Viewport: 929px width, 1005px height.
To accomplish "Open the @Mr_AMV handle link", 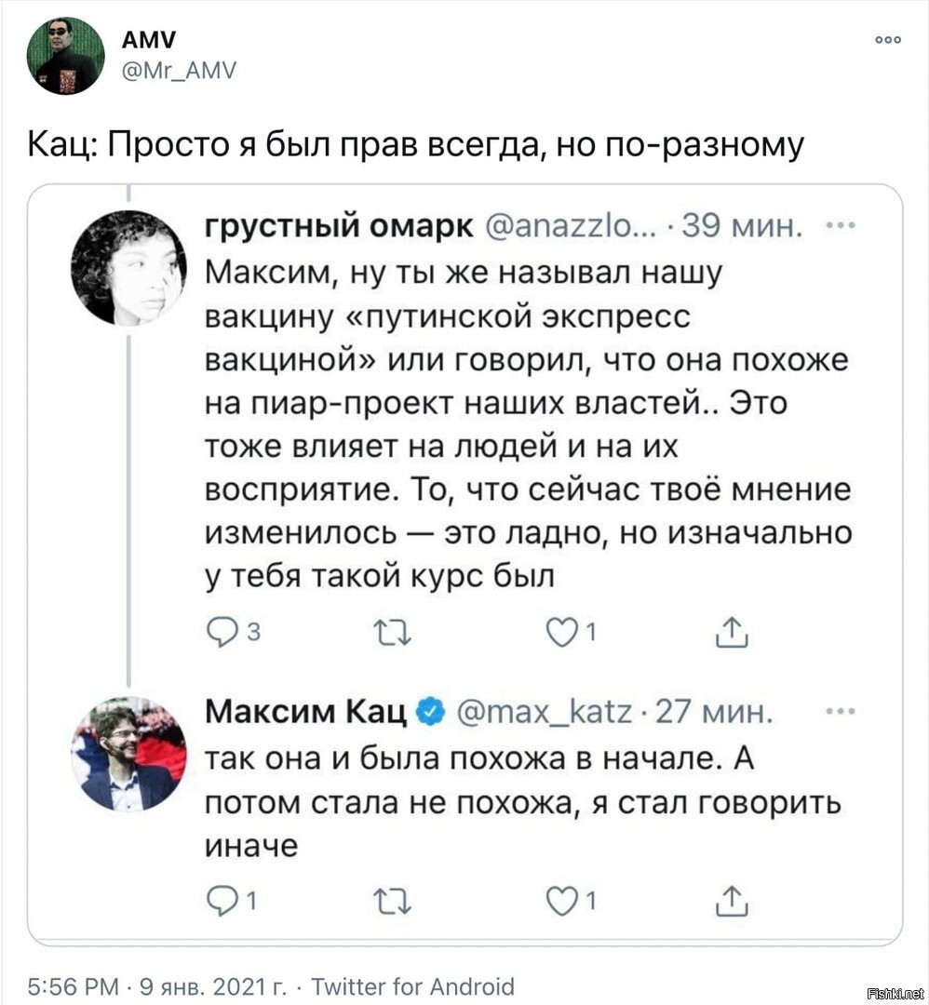I will point(178,69).
